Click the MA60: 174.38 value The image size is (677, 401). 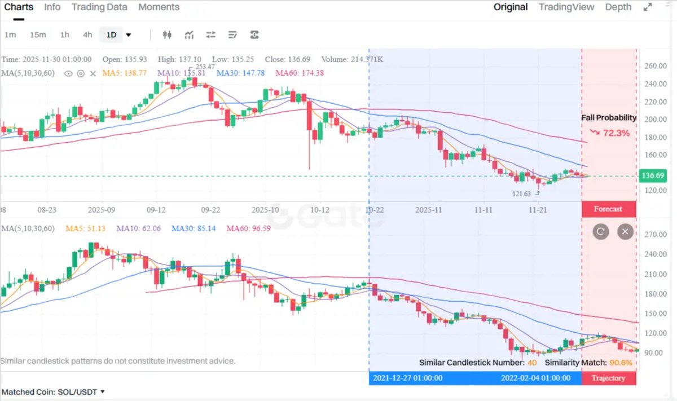(x=300, y=73)
